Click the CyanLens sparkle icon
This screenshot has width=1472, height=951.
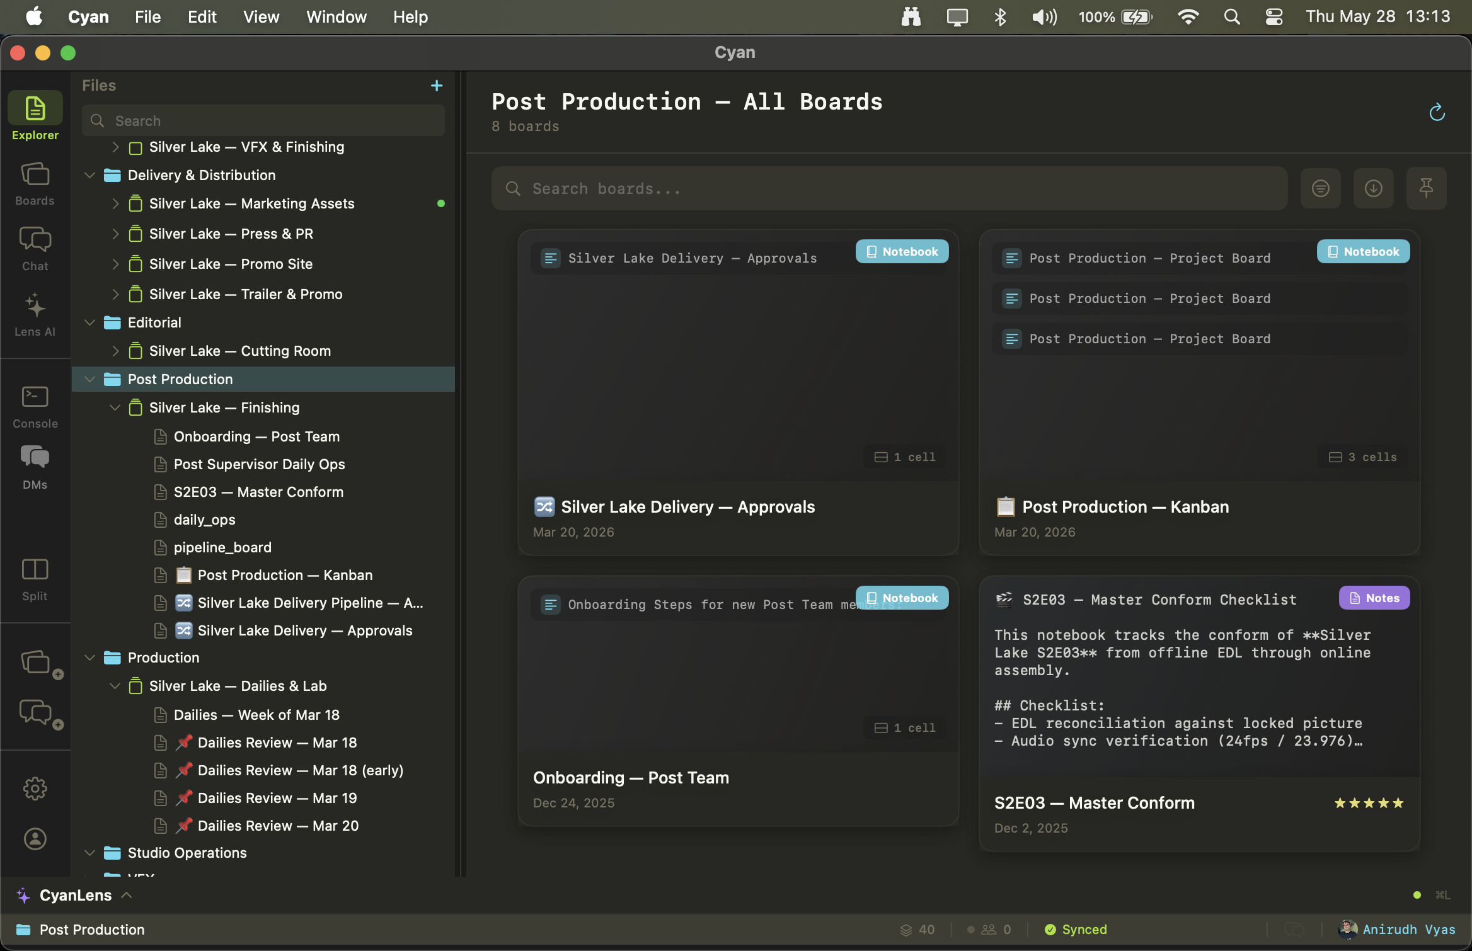coord(23,895)
